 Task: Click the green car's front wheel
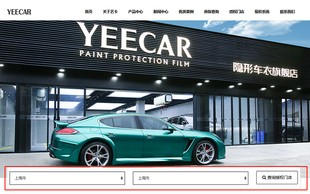point(205,153)
